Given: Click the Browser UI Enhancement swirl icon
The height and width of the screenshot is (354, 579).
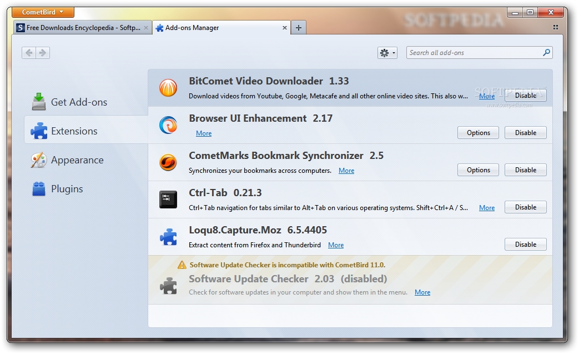Looking at the screenshot, I should click(x=168, y=125).
